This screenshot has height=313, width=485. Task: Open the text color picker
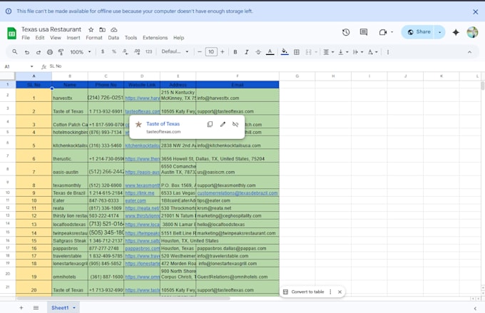pos(270,52)
